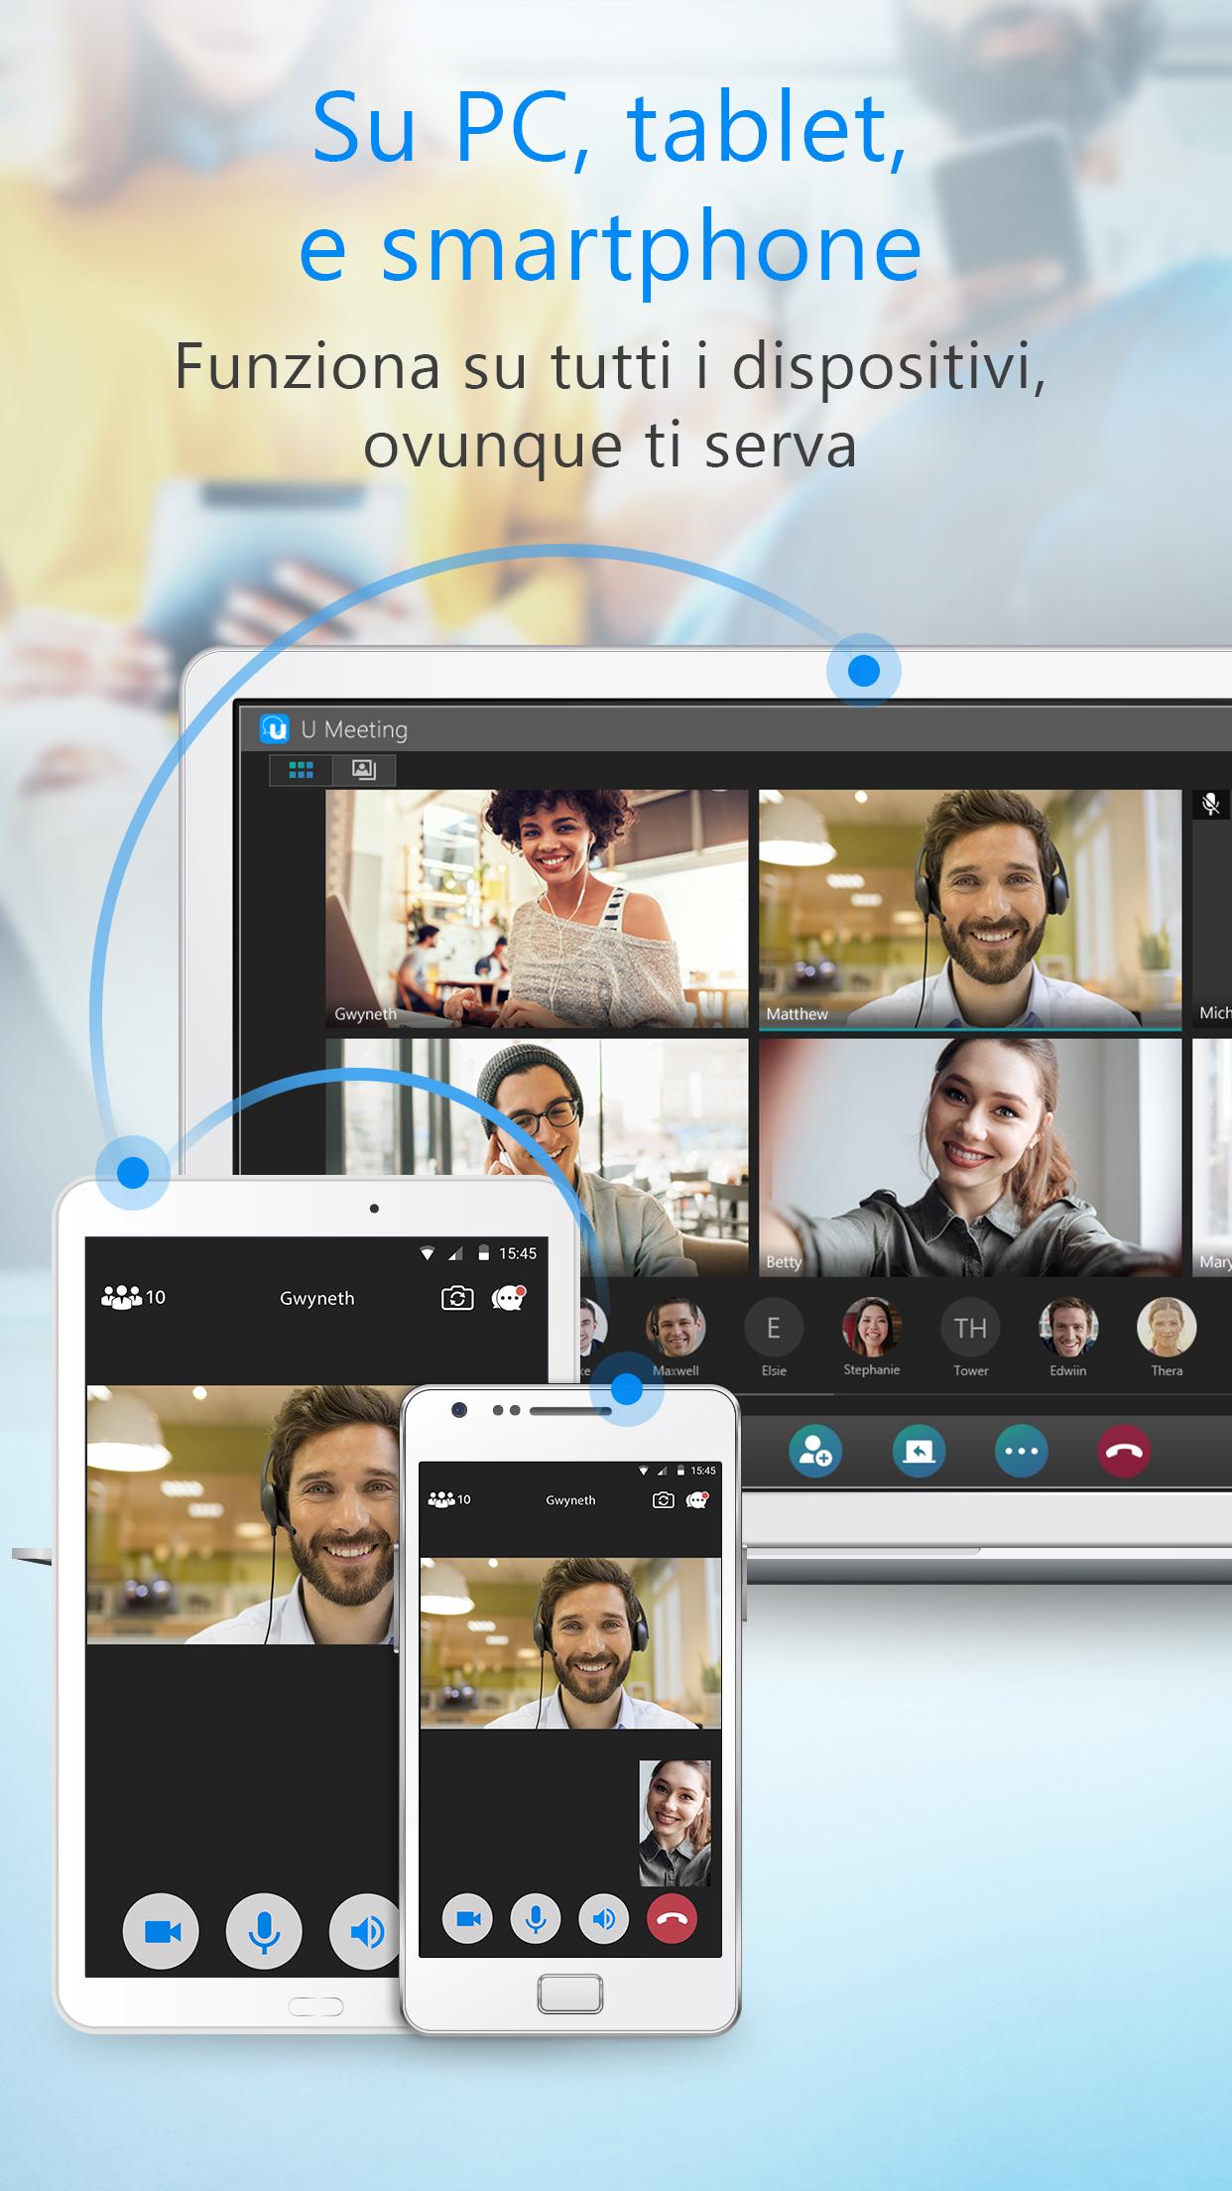Mute the microphone on the tablet
Viewport: 1232px width, 2191px height.
(x=264, y=1931)
